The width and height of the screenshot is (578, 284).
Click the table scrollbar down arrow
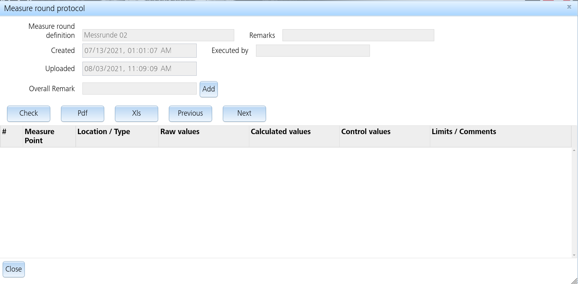(x=574, y=255)
